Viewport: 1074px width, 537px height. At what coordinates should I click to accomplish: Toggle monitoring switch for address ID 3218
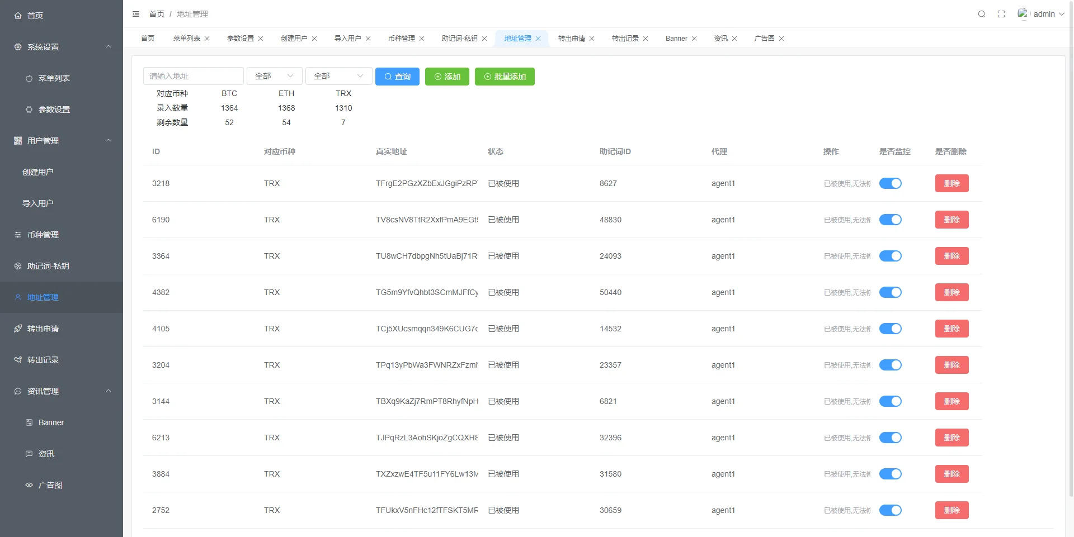coord(890,183)
